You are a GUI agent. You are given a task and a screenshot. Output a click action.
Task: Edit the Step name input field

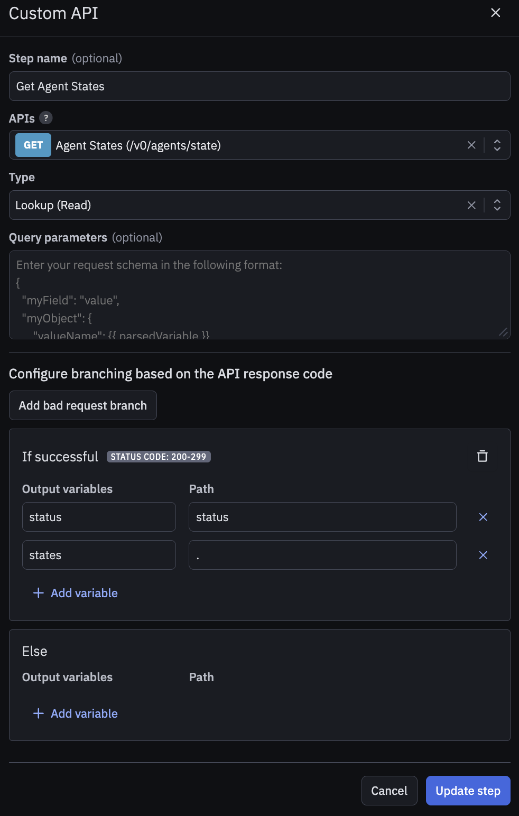[x=259, y=86]
